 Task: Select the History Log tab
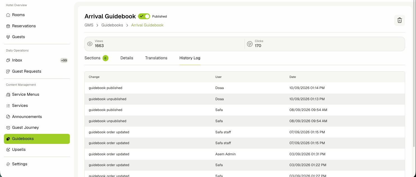point(190,58)
